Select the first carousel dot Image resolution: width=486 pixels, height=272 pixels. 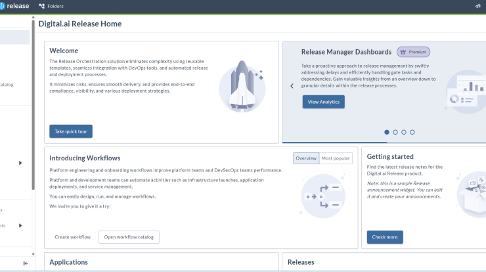point(387,132)
